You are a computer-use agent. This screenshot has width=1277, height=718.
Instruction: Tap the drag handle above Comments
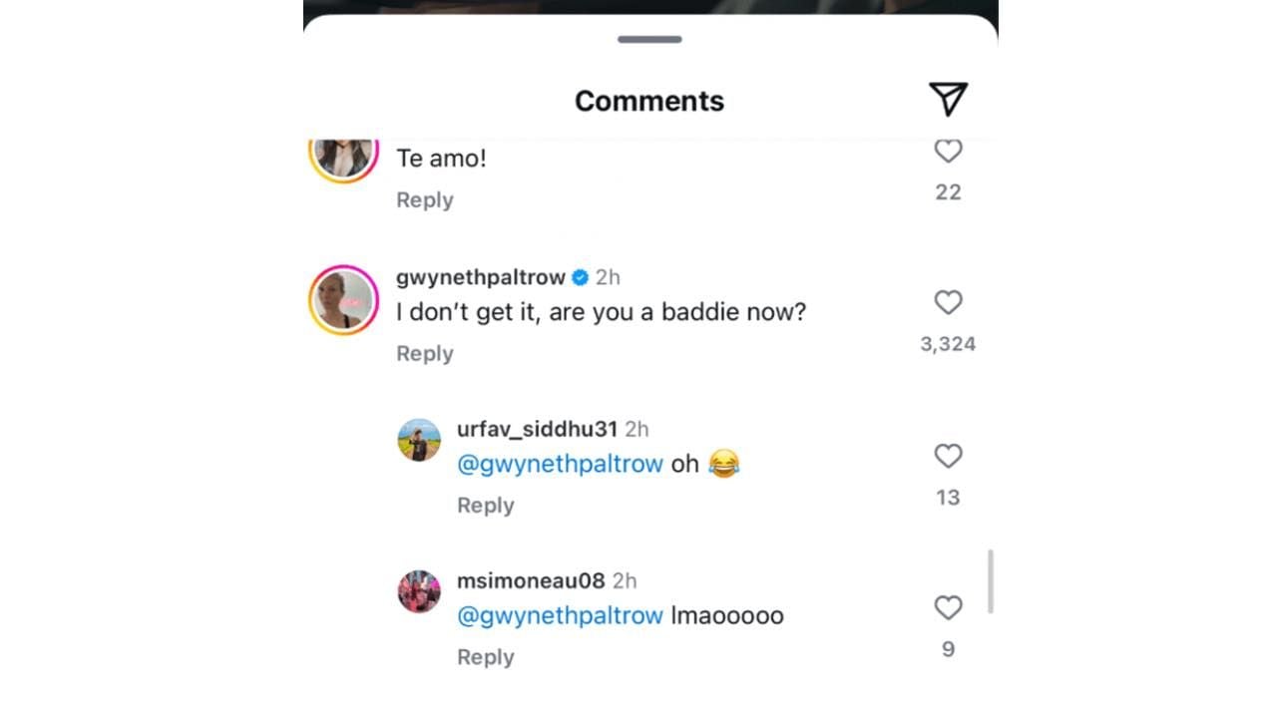(x=649, y=40)
